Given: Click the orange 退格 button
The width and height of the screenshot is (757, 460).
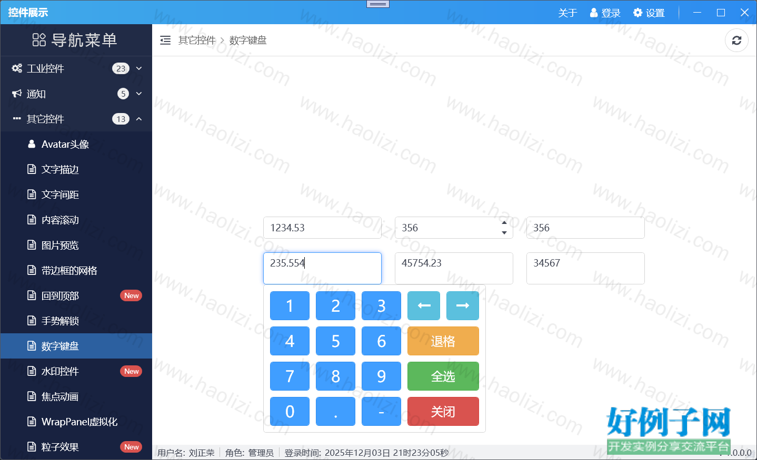Looking at the screenshot, I should (x=443, y=341).
